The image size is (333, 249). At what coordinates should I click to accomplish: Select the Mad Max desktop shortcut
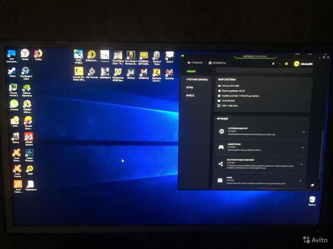click(x=169, y=74)
